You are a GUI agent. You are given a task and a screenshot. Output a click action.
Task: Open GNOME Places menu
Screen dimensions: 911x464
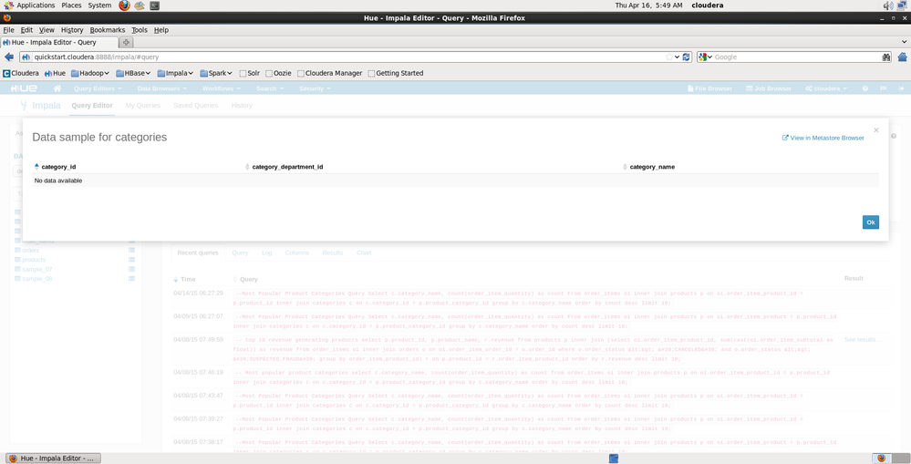point(71,5)
